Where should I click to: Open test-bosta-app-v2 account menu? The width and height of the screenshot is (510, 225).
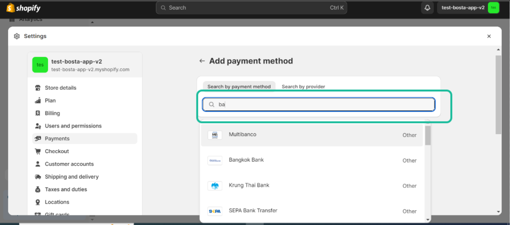468,8
